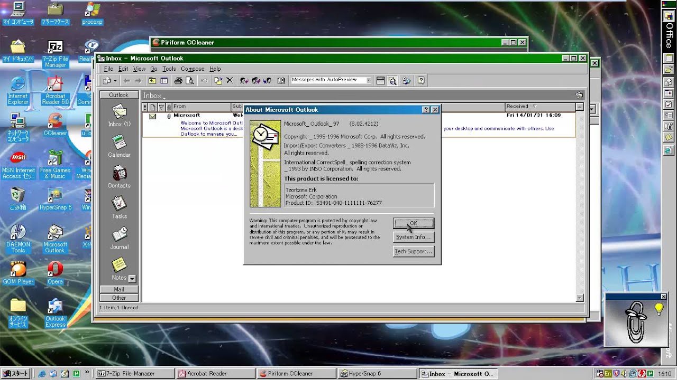Viewport: 677px width, 380px height.
Task: Switch to 7-Zip File Manager taskbar button
Action: (135, 373)
